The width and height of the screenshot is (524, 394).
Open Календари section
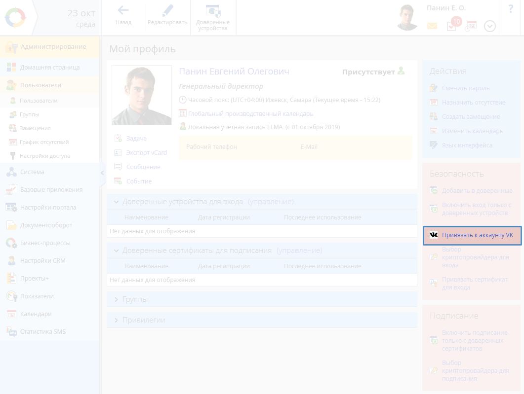[50, 314]
